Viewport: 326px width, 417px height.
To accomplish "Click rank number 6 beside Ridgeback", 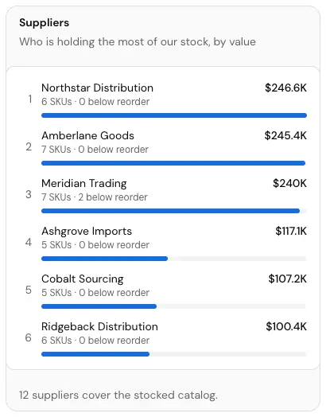I will pos(29,337).
